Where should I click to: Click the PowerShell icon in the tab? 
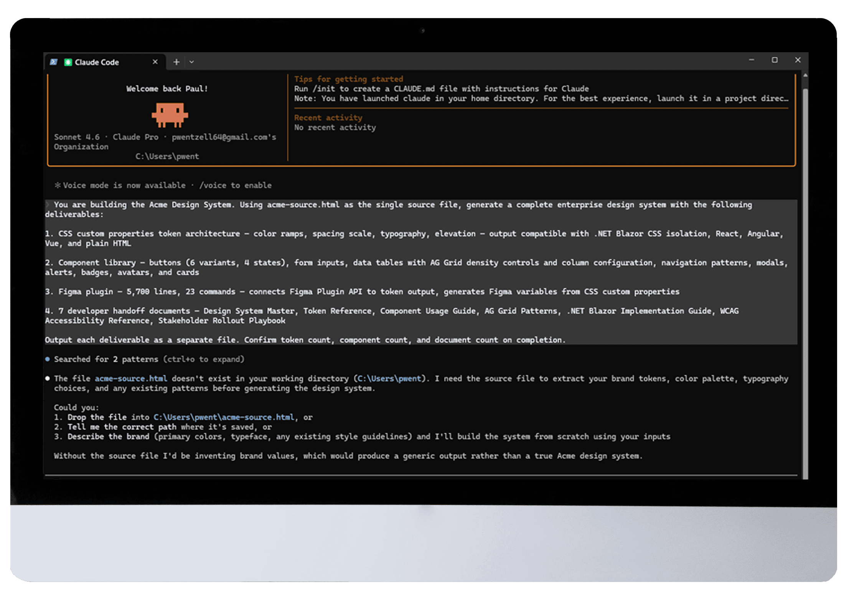point(54,62)
